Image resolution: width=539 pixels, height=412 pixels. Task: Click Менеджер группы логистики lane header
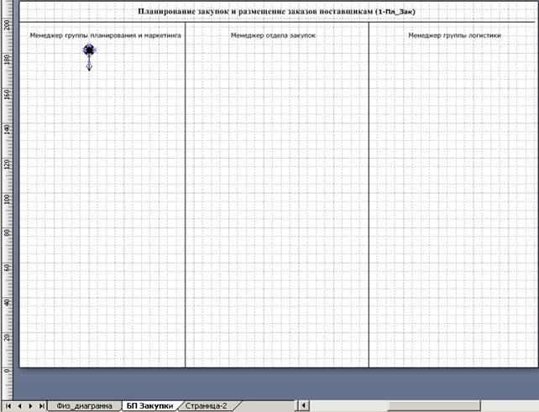click(454, 35)
